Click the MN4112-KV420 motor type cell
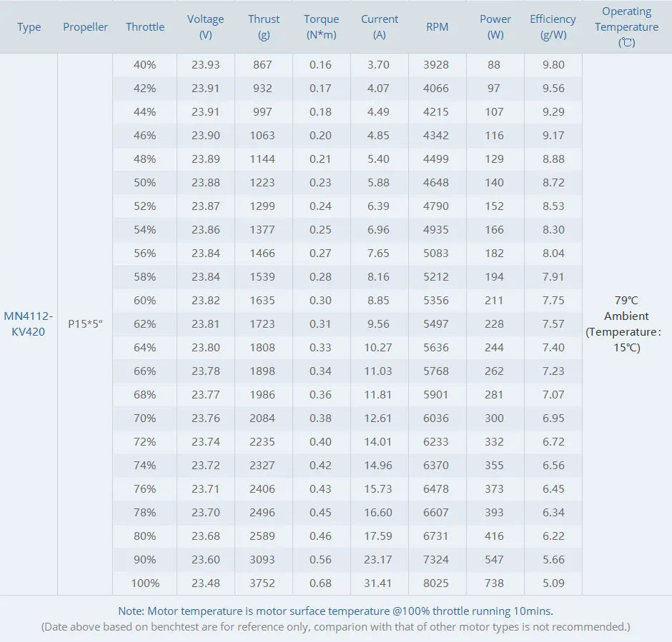The width and height of the screenshot is (672, 642). (x=29, y=323)
